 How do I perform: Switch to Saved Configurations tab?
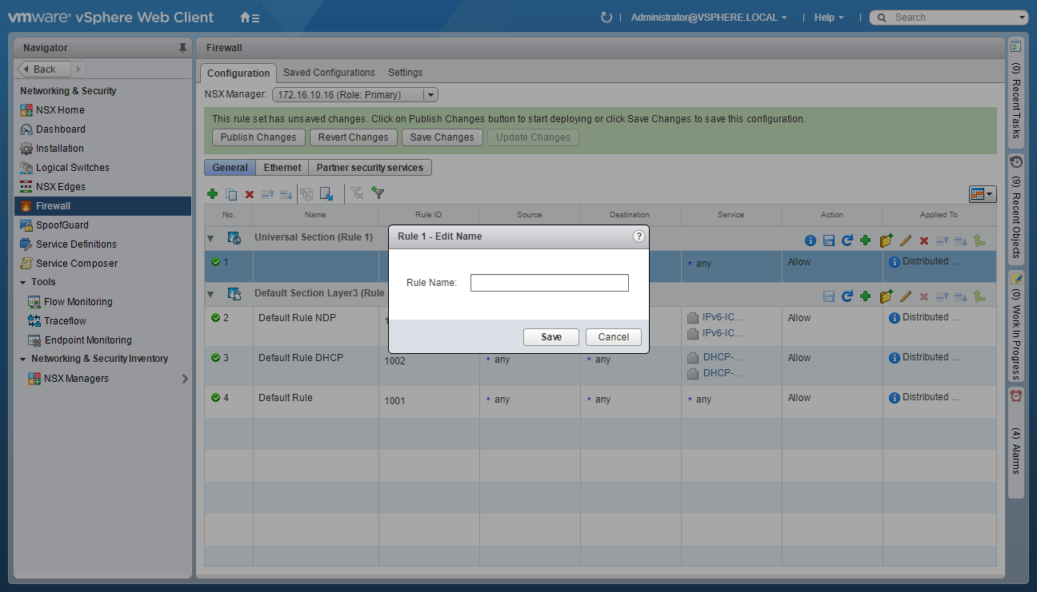[x=329, y=73]
